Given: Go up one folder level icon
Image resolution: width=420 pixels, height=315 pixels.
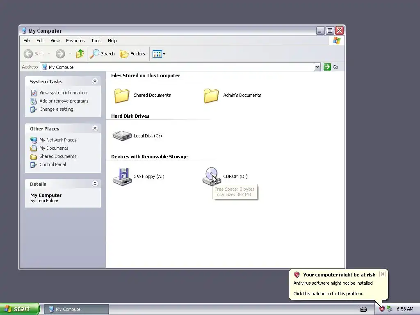Looking at the screenshot, I should pos(80,54).
